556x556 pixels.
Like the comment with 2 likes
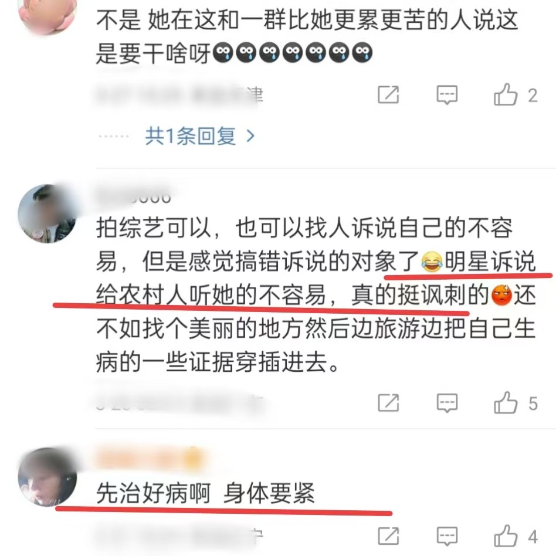pos(506,94)
